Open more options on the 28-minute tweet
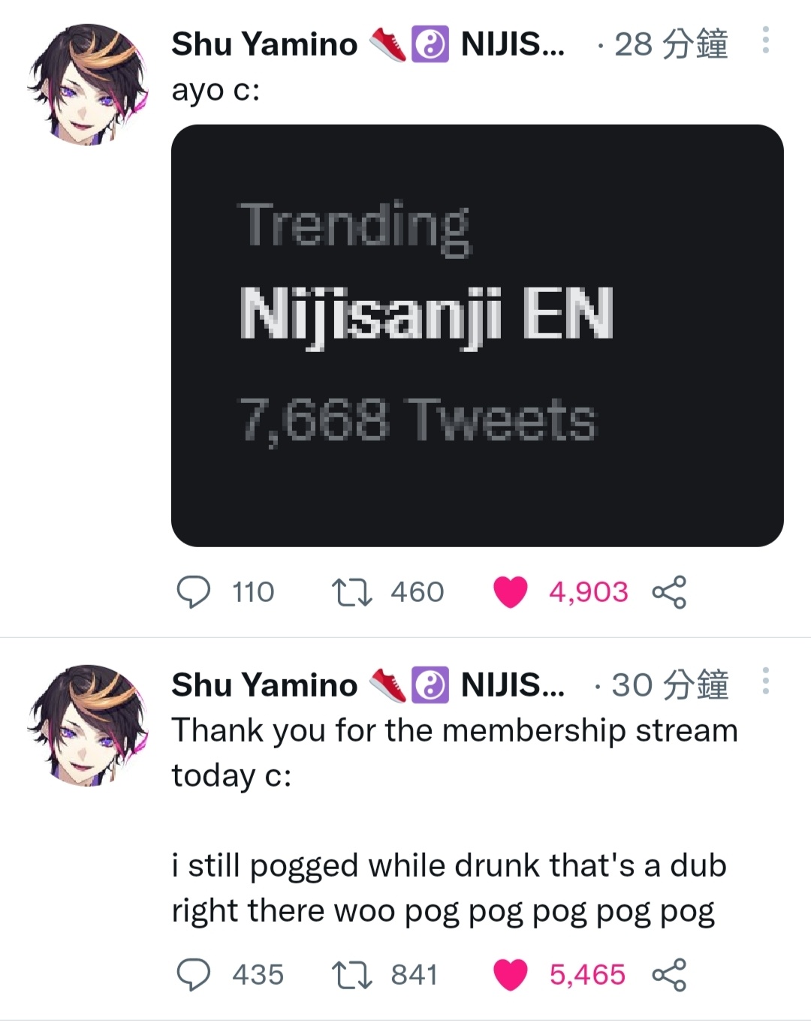811x1029 pixels. tap(765, 40)
